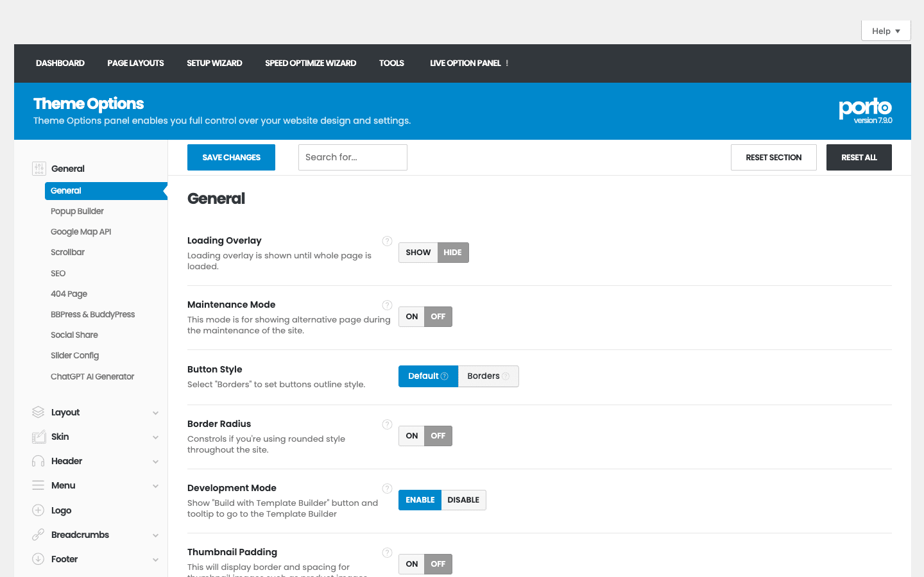Select the active General subsection item

coord(106,191)
